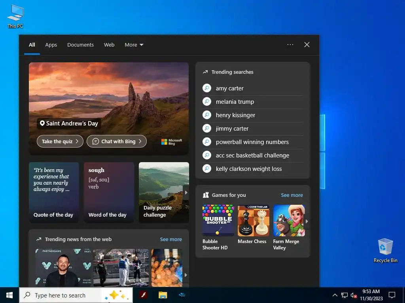Image resolution: width=405 pixels, height=303 pixels.
Task: Click the trending news carousel next arrow
Action: coord(185,275)
